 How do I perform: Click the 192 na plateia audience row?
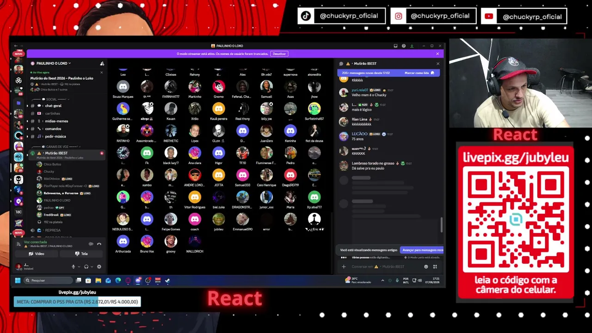pos(53,222)
